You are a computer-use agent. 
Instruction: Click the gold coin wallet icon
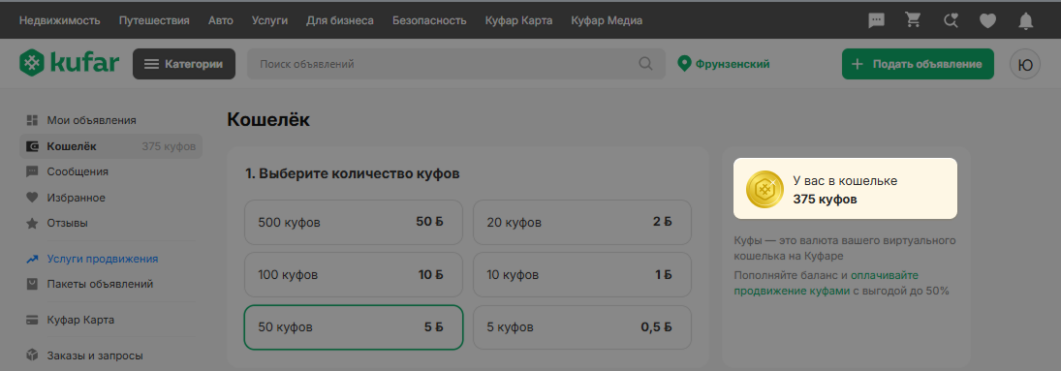coord(765,189)
